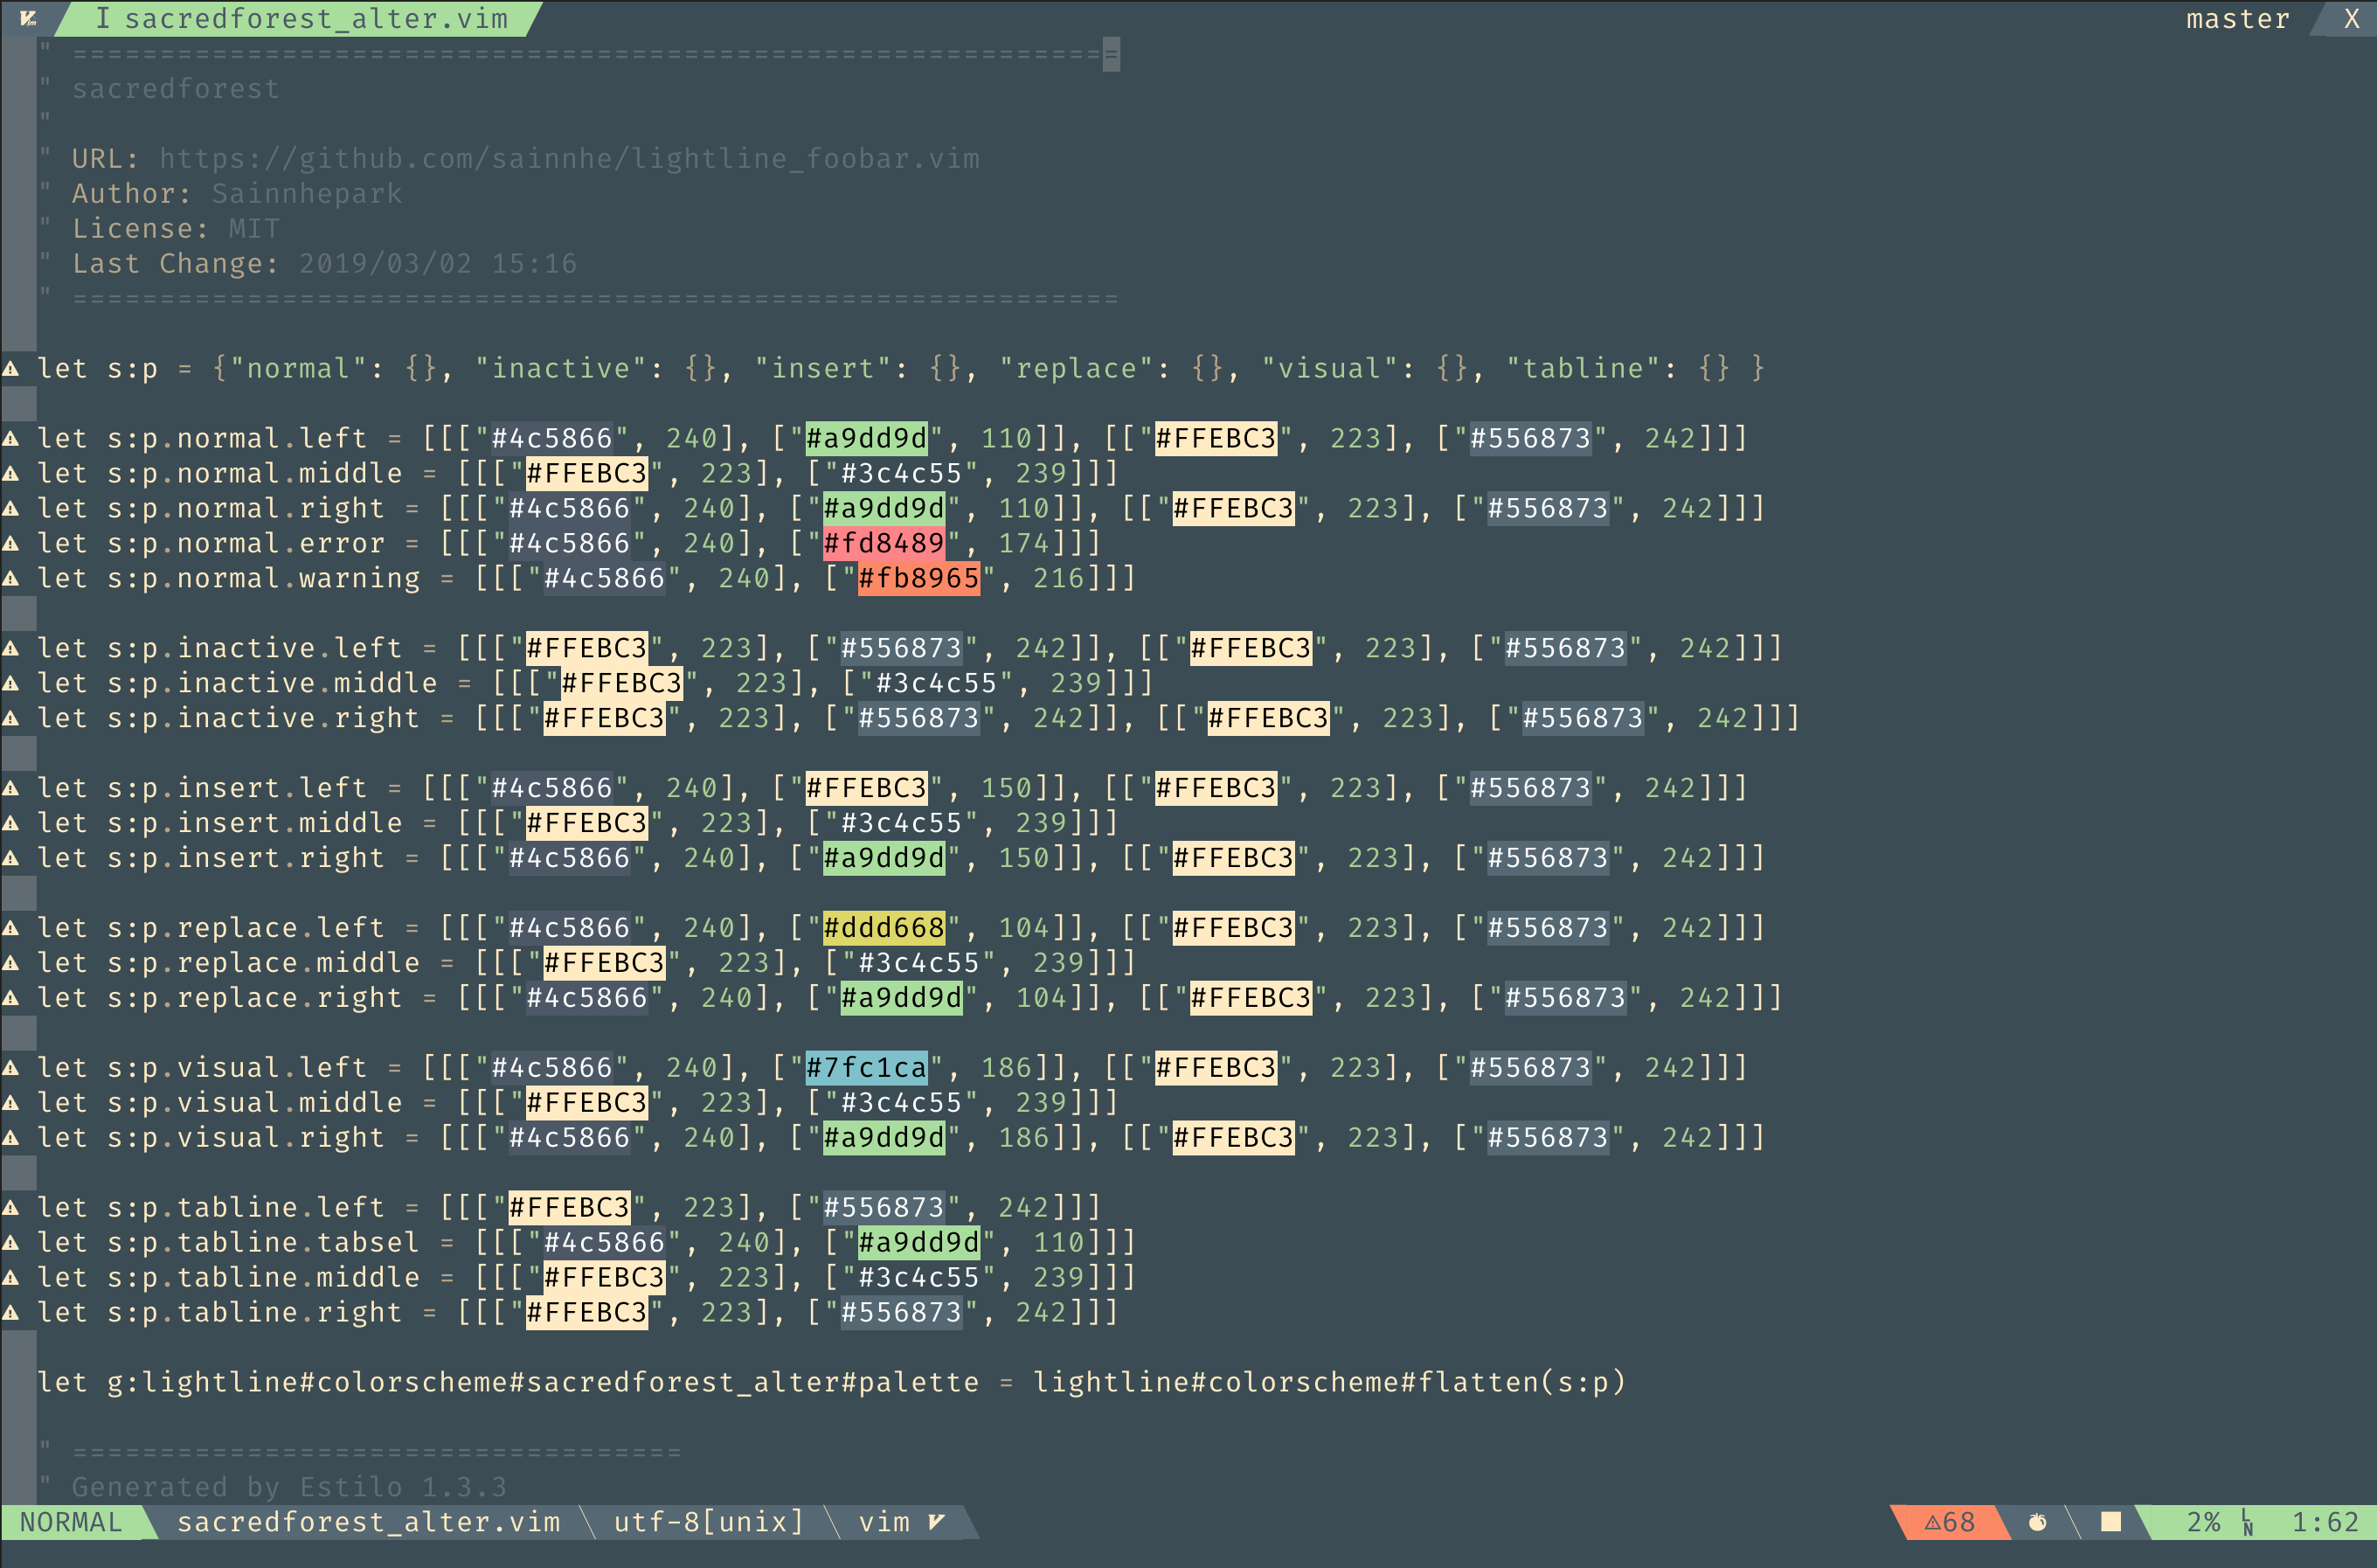Screen dimensions: 2377x1568
Task: Open the github.com lightline_foobar.vim URL
Action: [x=569, y=158]
